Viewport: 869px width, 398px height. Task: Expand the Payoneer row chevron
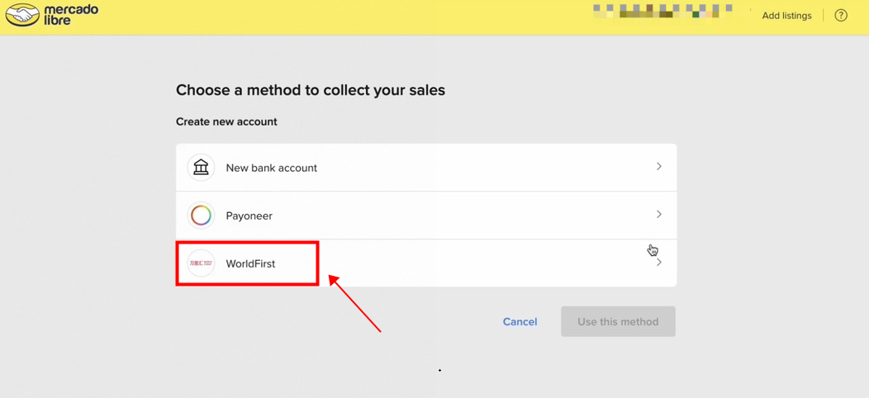658,215
